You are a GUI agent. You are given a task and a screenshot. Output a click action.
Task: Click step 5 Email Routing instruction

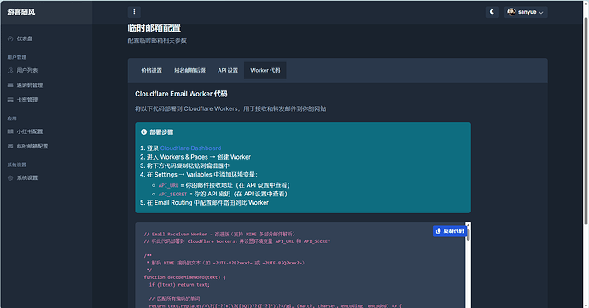[x=204, y=203]
